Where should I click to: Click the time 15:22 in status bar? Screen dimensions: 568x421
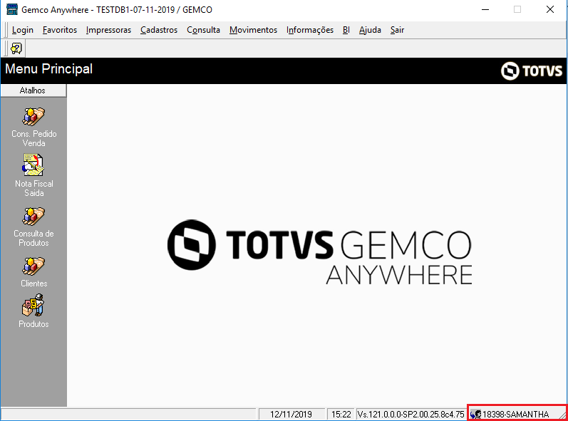coord(341,414)
